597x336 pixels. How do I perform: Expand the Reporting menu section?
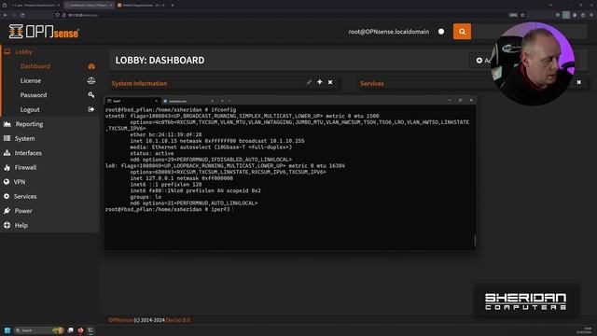[x=29, y=124]
